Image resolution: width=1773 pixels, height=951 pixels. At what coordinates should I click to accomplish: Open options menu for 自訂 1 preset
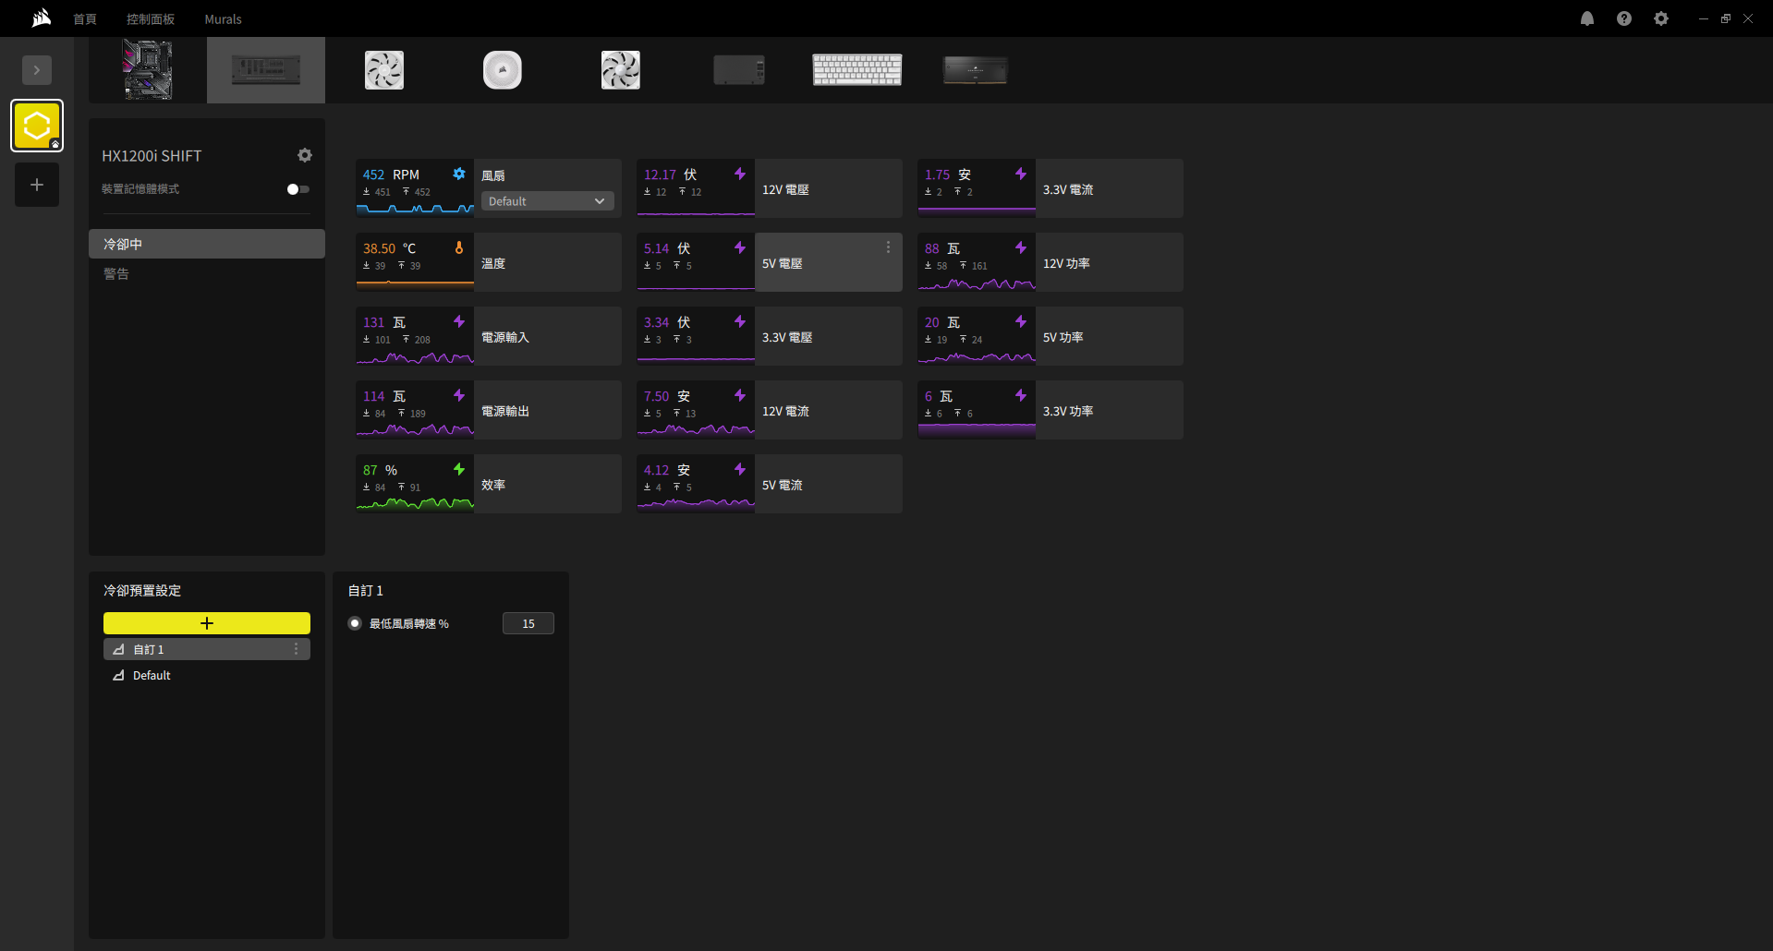pos(296,649)
